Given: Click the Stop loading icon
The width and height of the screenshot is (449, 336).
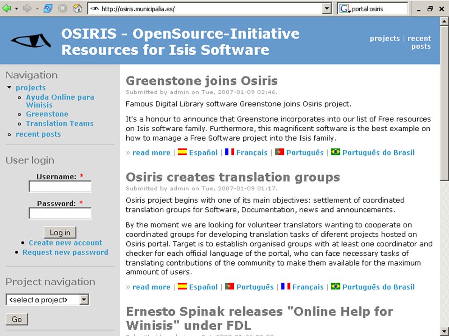Looking at the screenshot, I should tap(62, 8).
